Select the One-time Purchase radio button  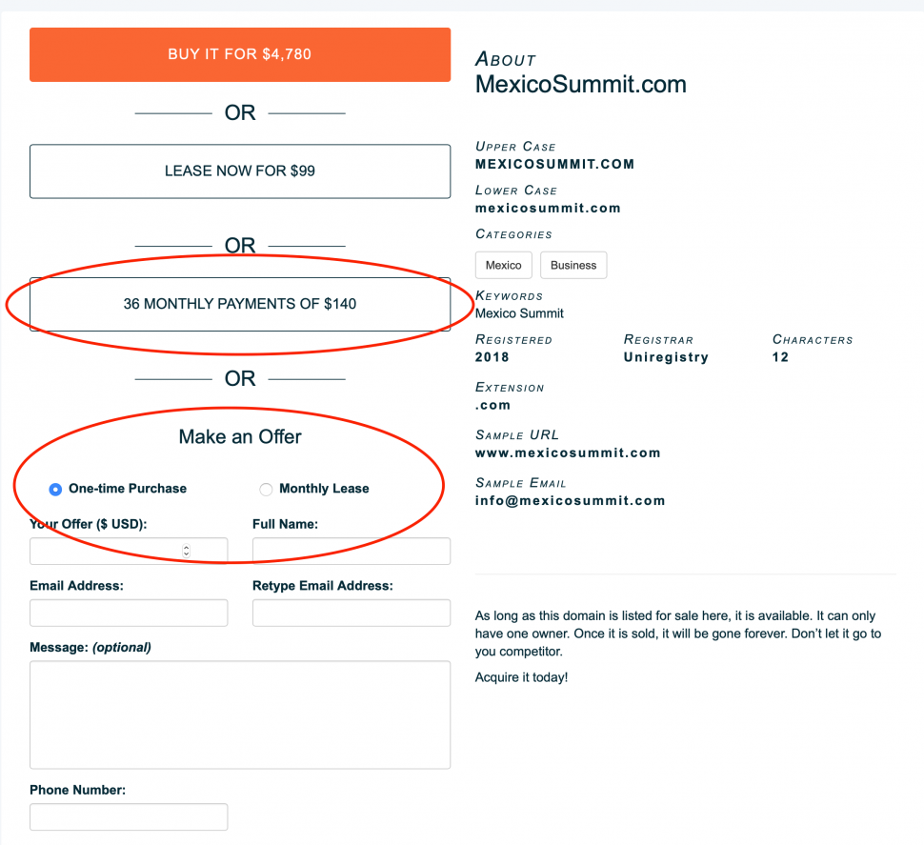(x=56, y=489)
